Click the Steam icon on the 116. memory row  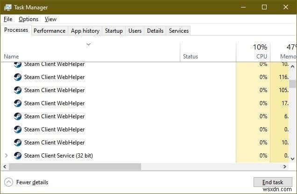pos(18,77)
